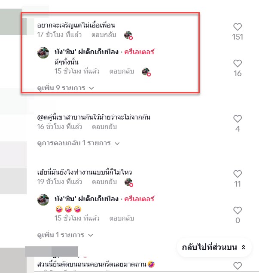
Task: Reply to the 19 ชั่วโมง comment
Action: coord(104,182)
